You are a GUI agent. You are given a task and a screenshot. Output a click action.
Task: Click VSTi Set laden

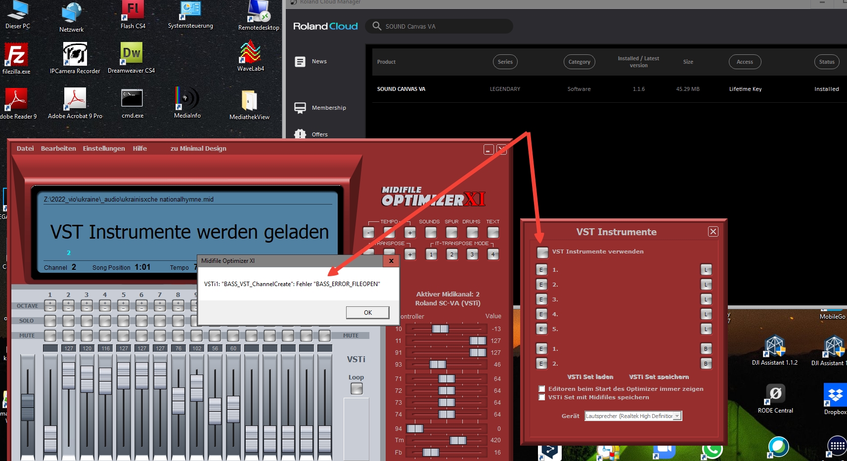(x=590, y=377)
